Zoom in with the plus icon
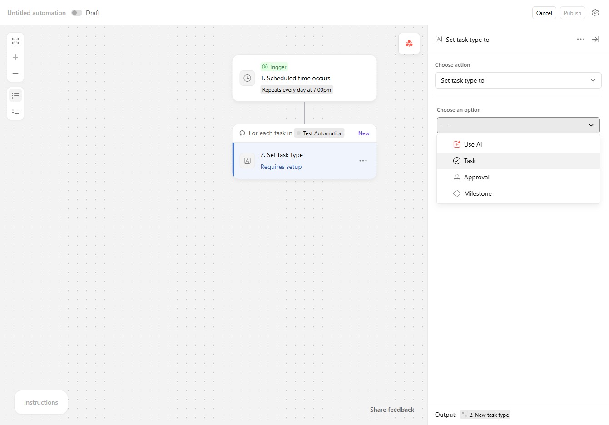 tap(15, 57)
